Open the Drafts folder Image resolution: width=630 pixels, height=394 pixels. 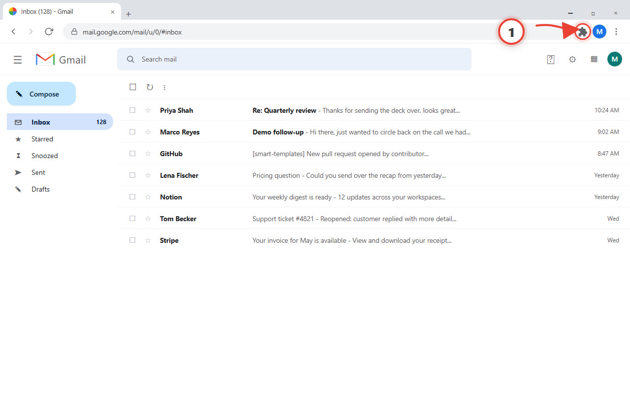coord(60,189)
